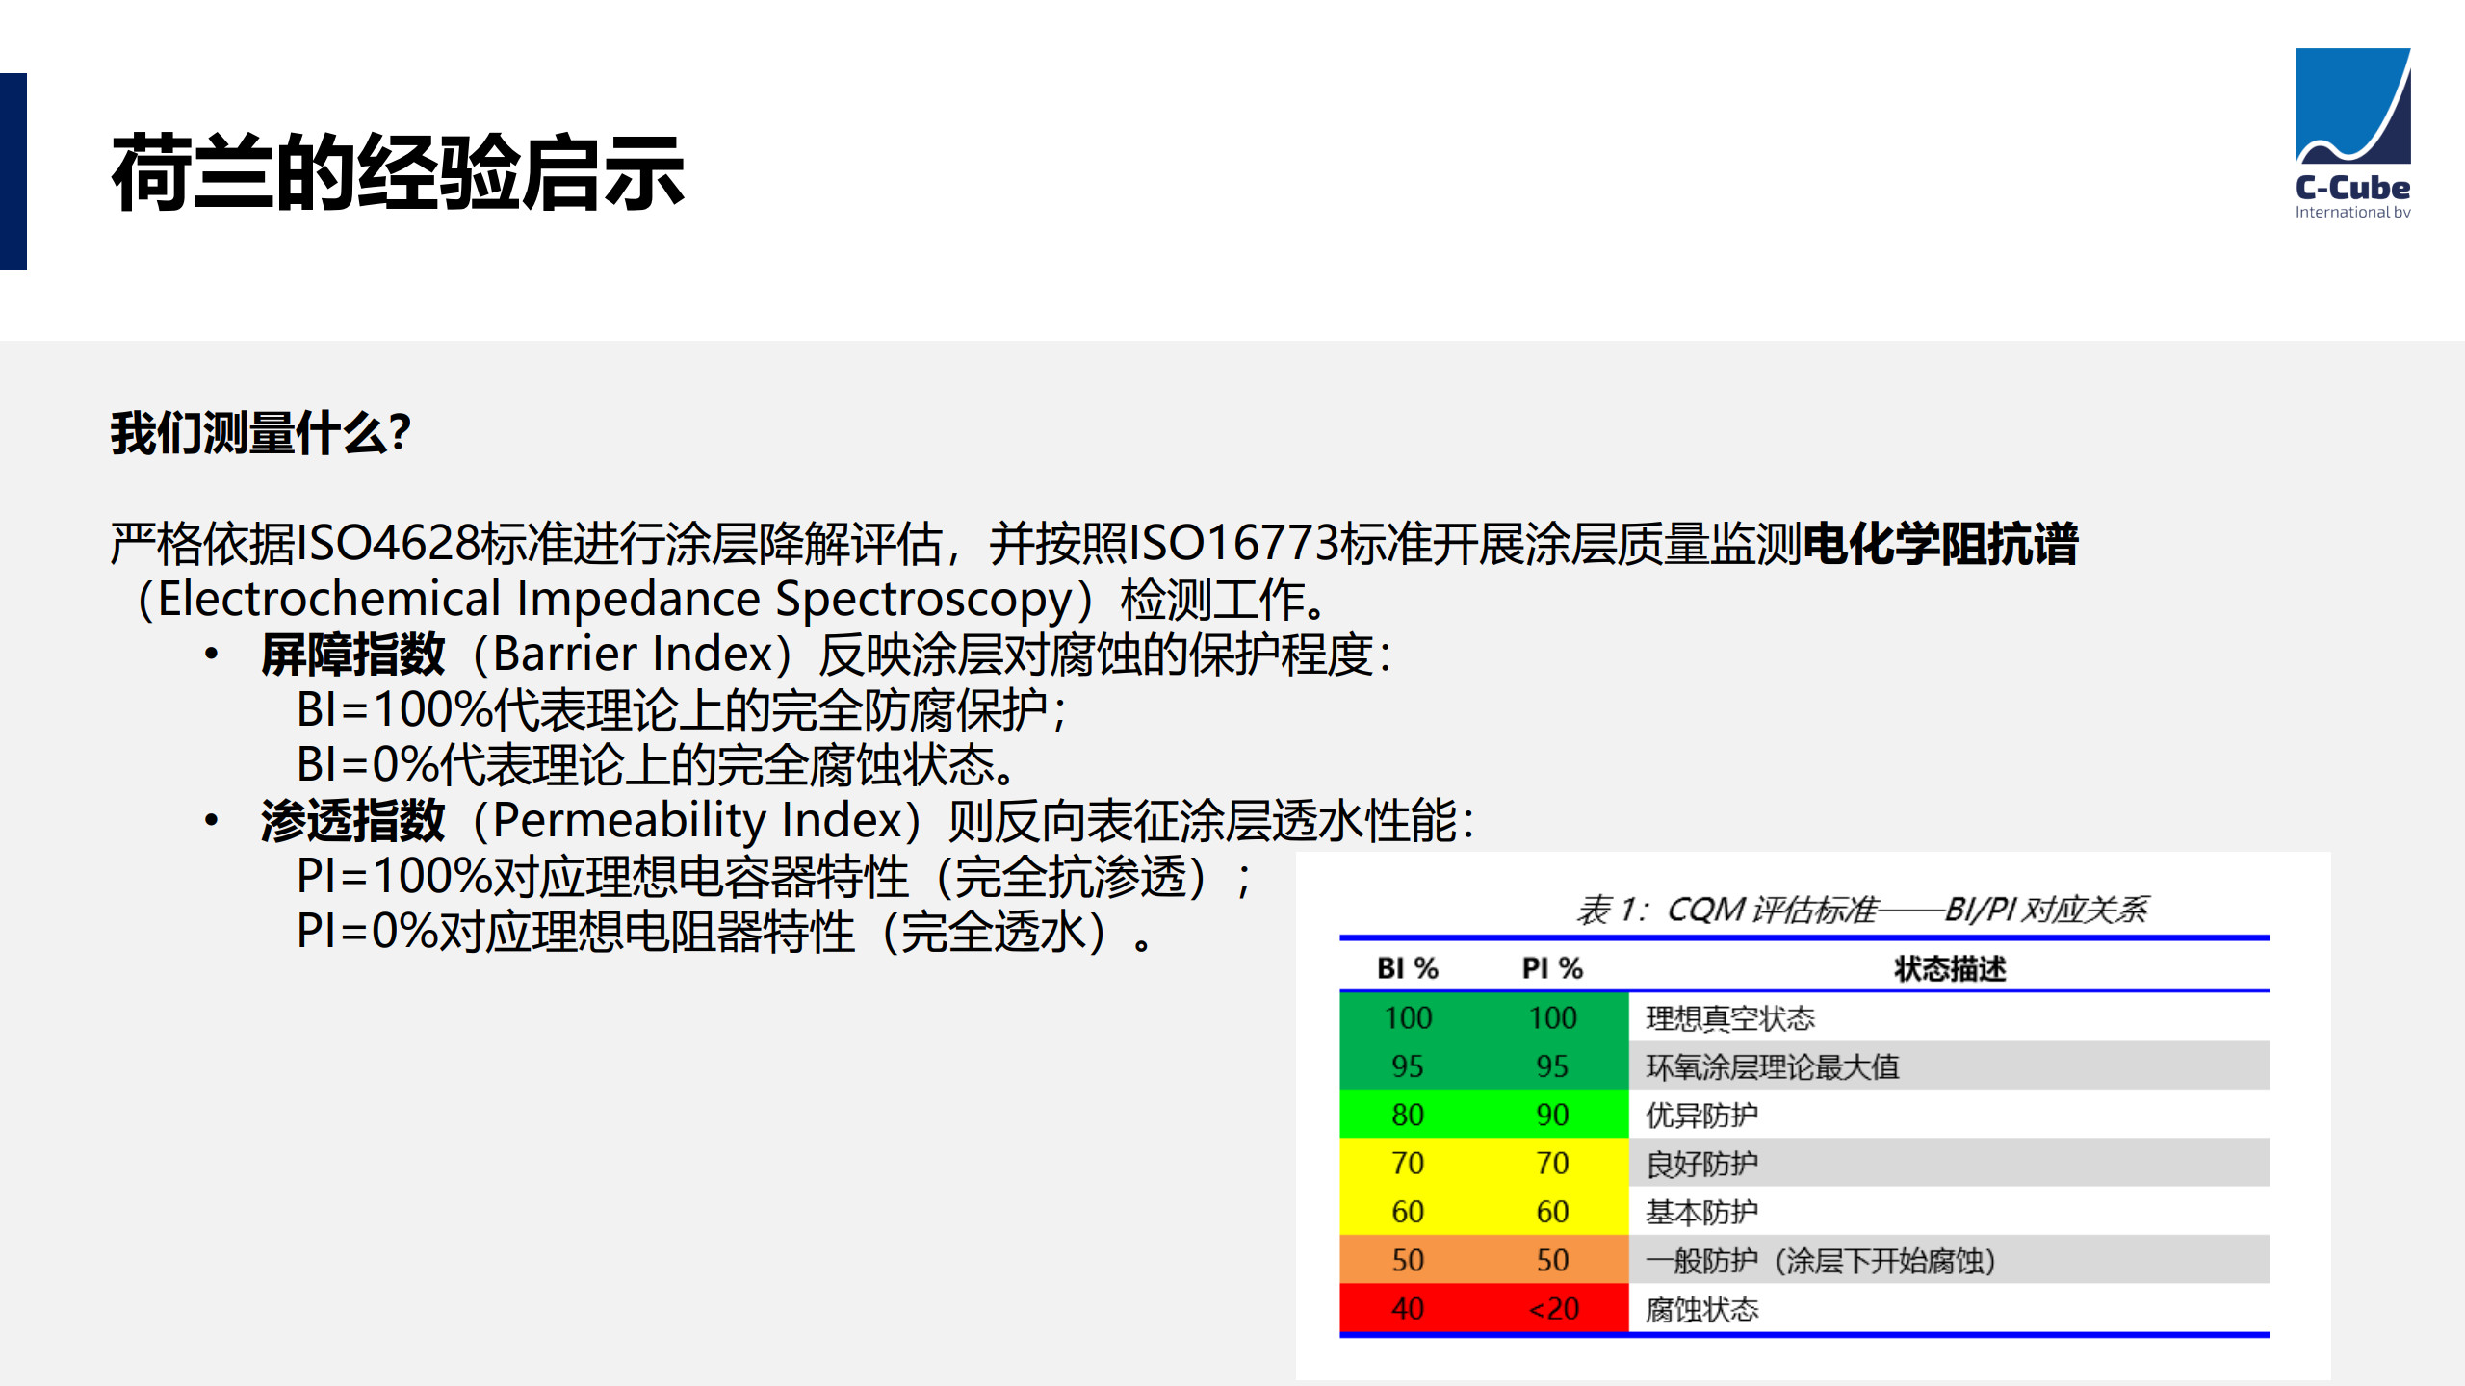Click the bright green cell with PI 90
Screen dimensions: 2465x1386
(x=1552, y=1115)
